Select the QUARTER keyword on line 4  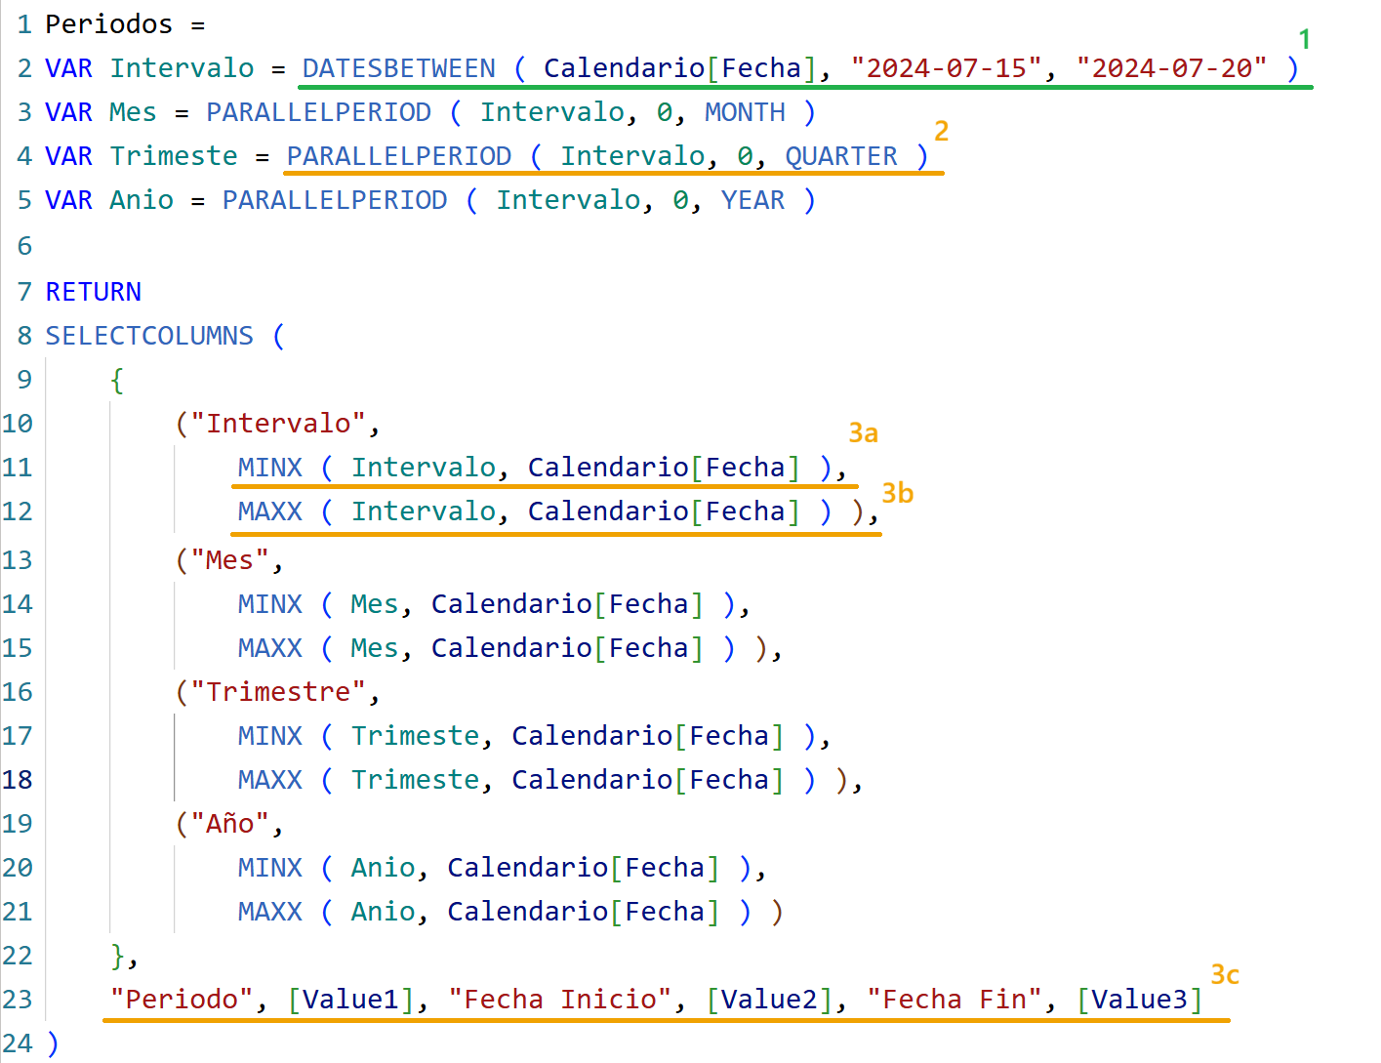(x=840, y=156)
